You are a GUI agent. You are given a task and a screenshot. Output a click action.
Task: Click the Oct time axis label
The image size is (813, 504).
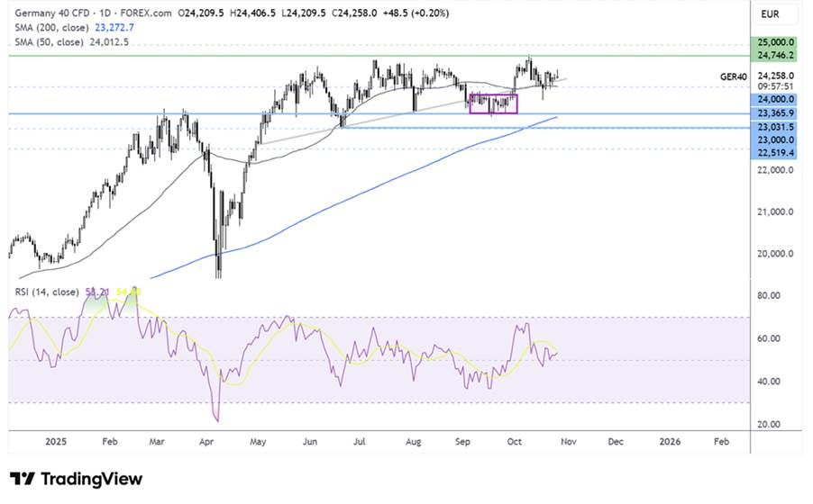click(x=515, y=442)
